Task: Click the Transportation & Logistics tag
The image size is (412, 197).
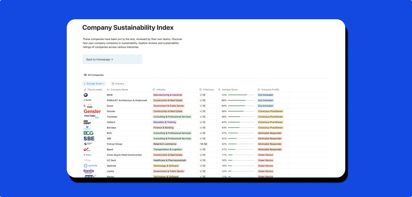Action: 168,149
